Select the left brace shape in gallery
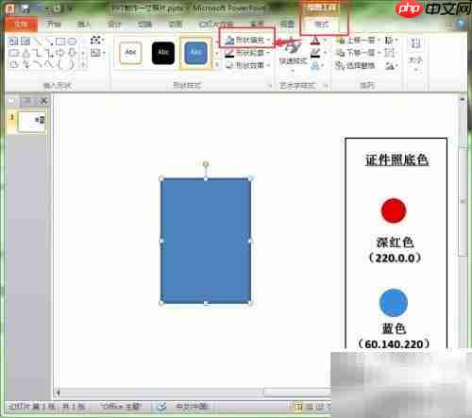Screen dimensions: 472x418 click(x=60, y=64)
